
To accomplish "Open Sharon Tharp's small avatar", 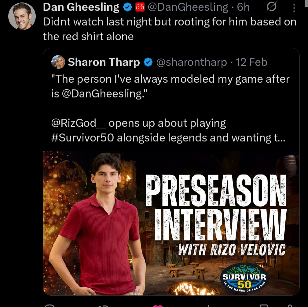I will click(58, 62).
